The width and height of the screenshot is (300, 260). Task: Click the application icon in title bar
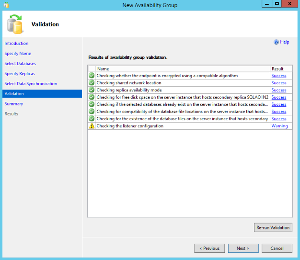click(6, 5)
